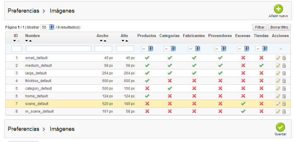Edit the small_default image type
This screenshot has width=294, height=142.
pos(278,58)
